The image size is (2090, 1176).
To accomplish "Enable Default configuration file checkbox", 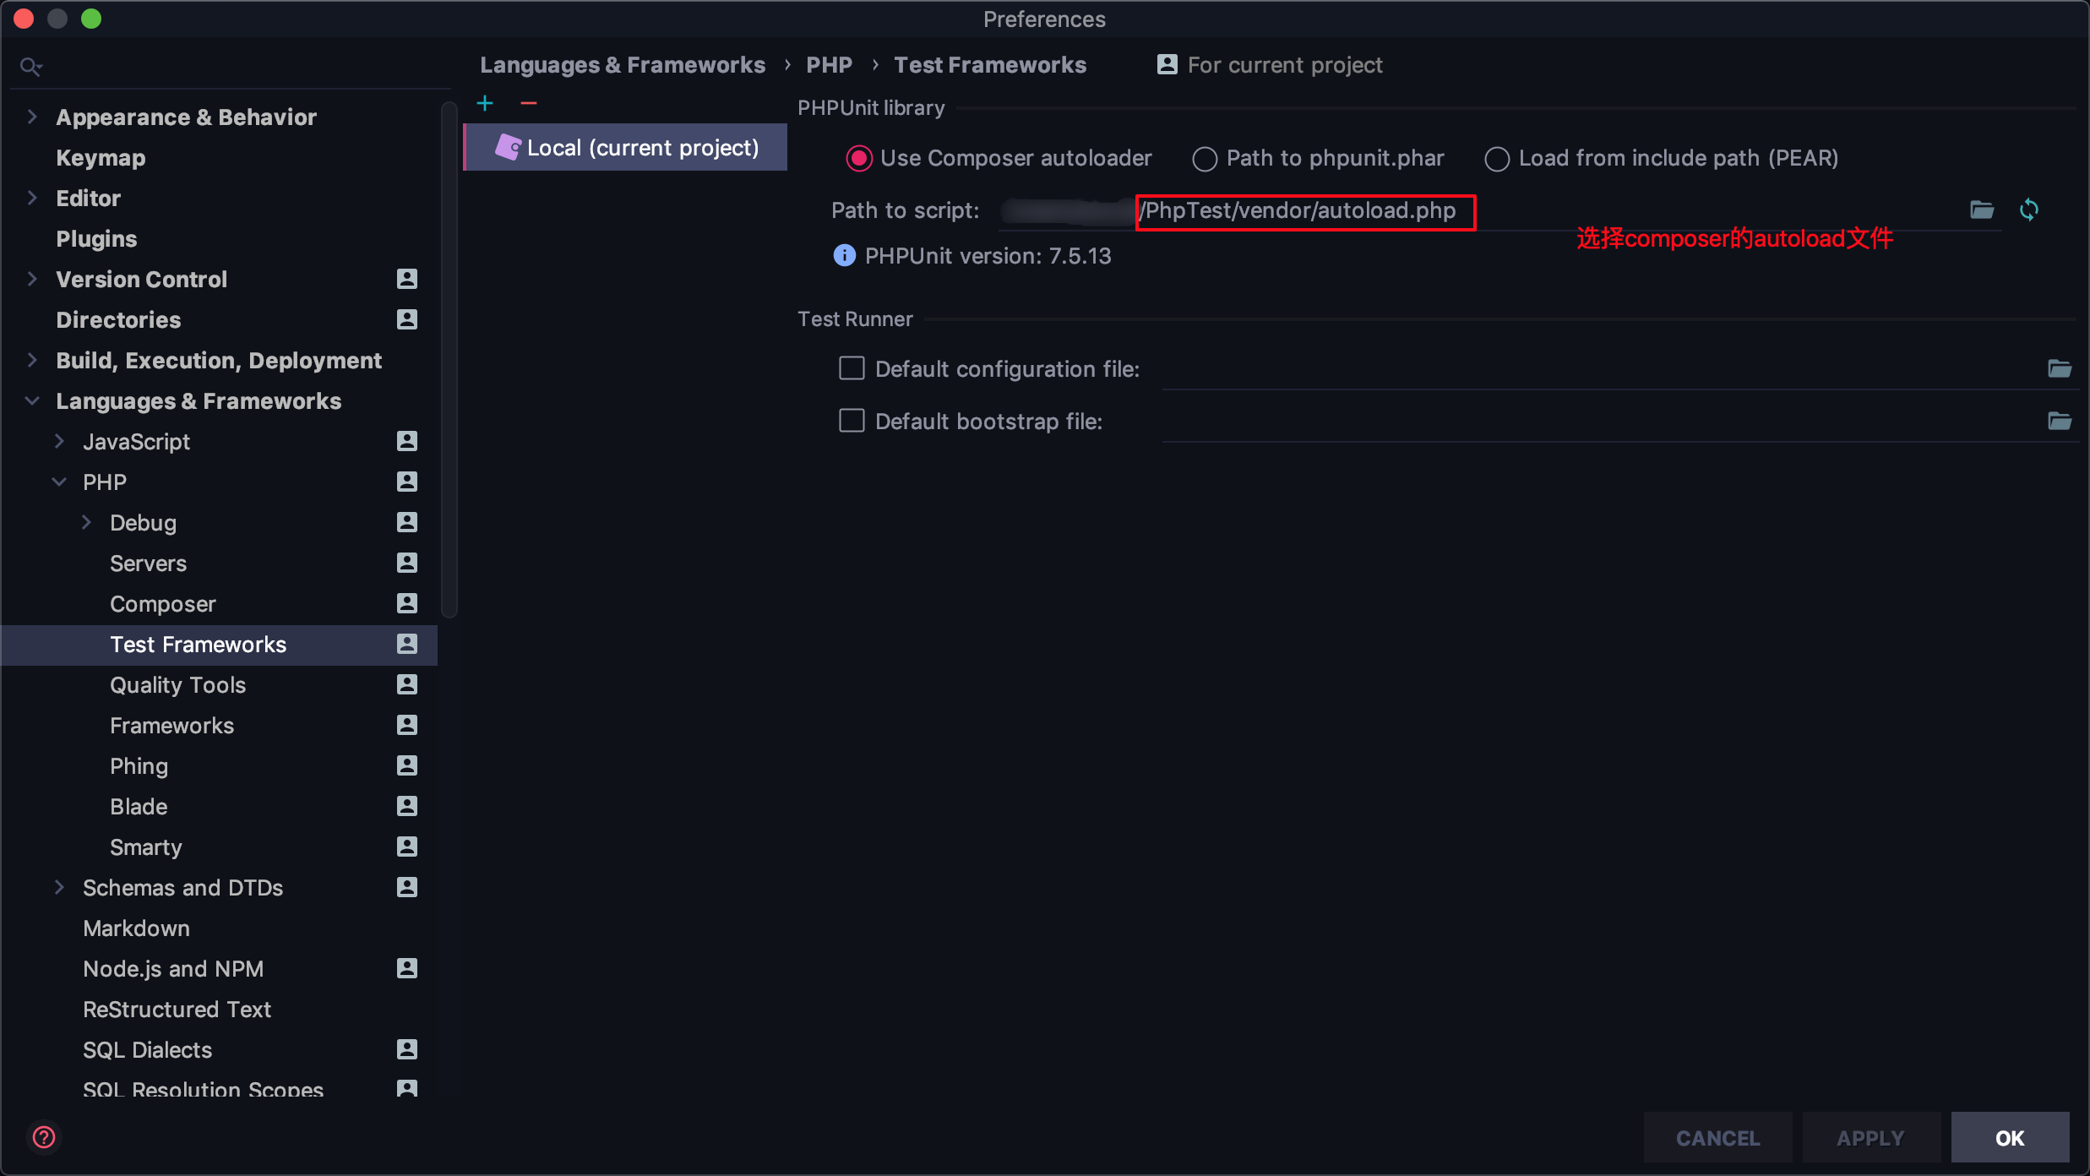I will click(852, 368).
